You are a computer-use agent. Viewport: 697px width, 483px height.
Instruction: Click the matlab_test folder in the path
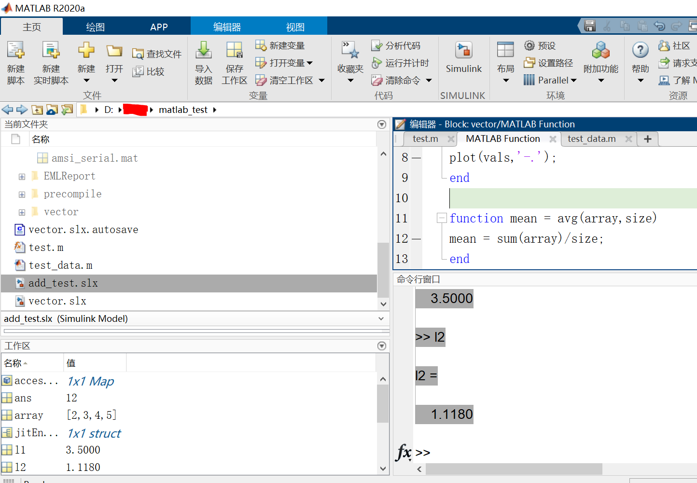(x=183, y=110)
